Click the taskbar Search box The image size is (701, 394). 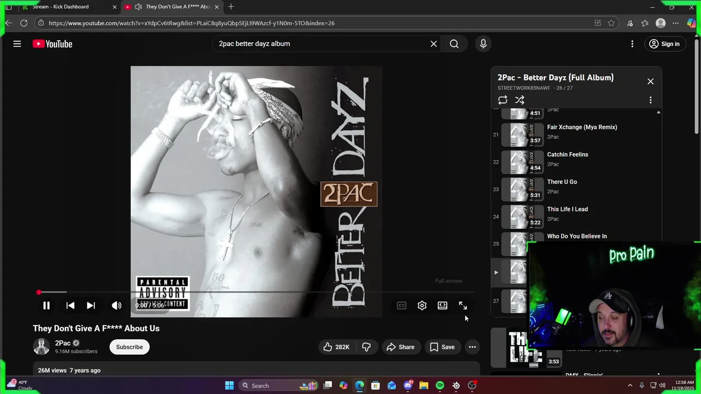[x=279, y=386]
